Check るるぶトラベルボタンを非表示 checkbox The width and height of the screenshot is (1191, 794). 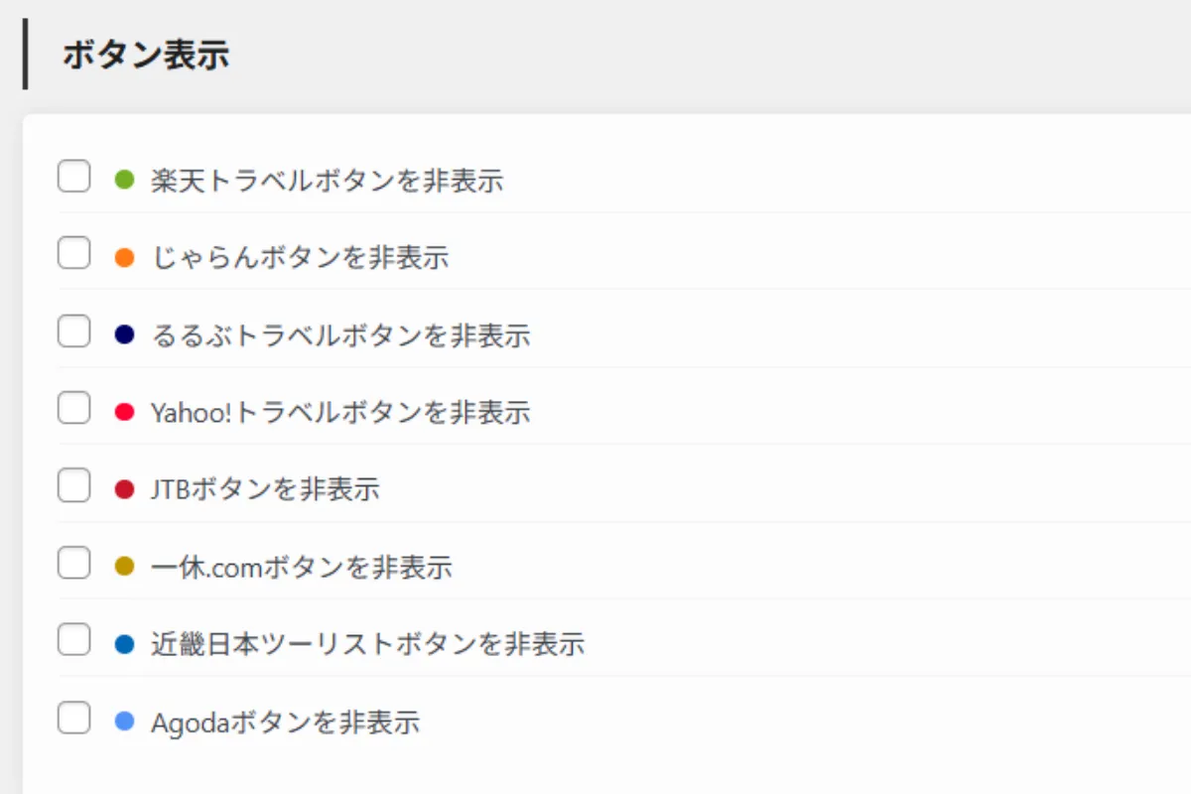tap(73, 330)
